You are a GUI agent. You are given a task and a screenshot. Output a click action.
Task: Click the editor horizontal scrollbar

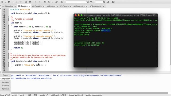pos(48,72)
